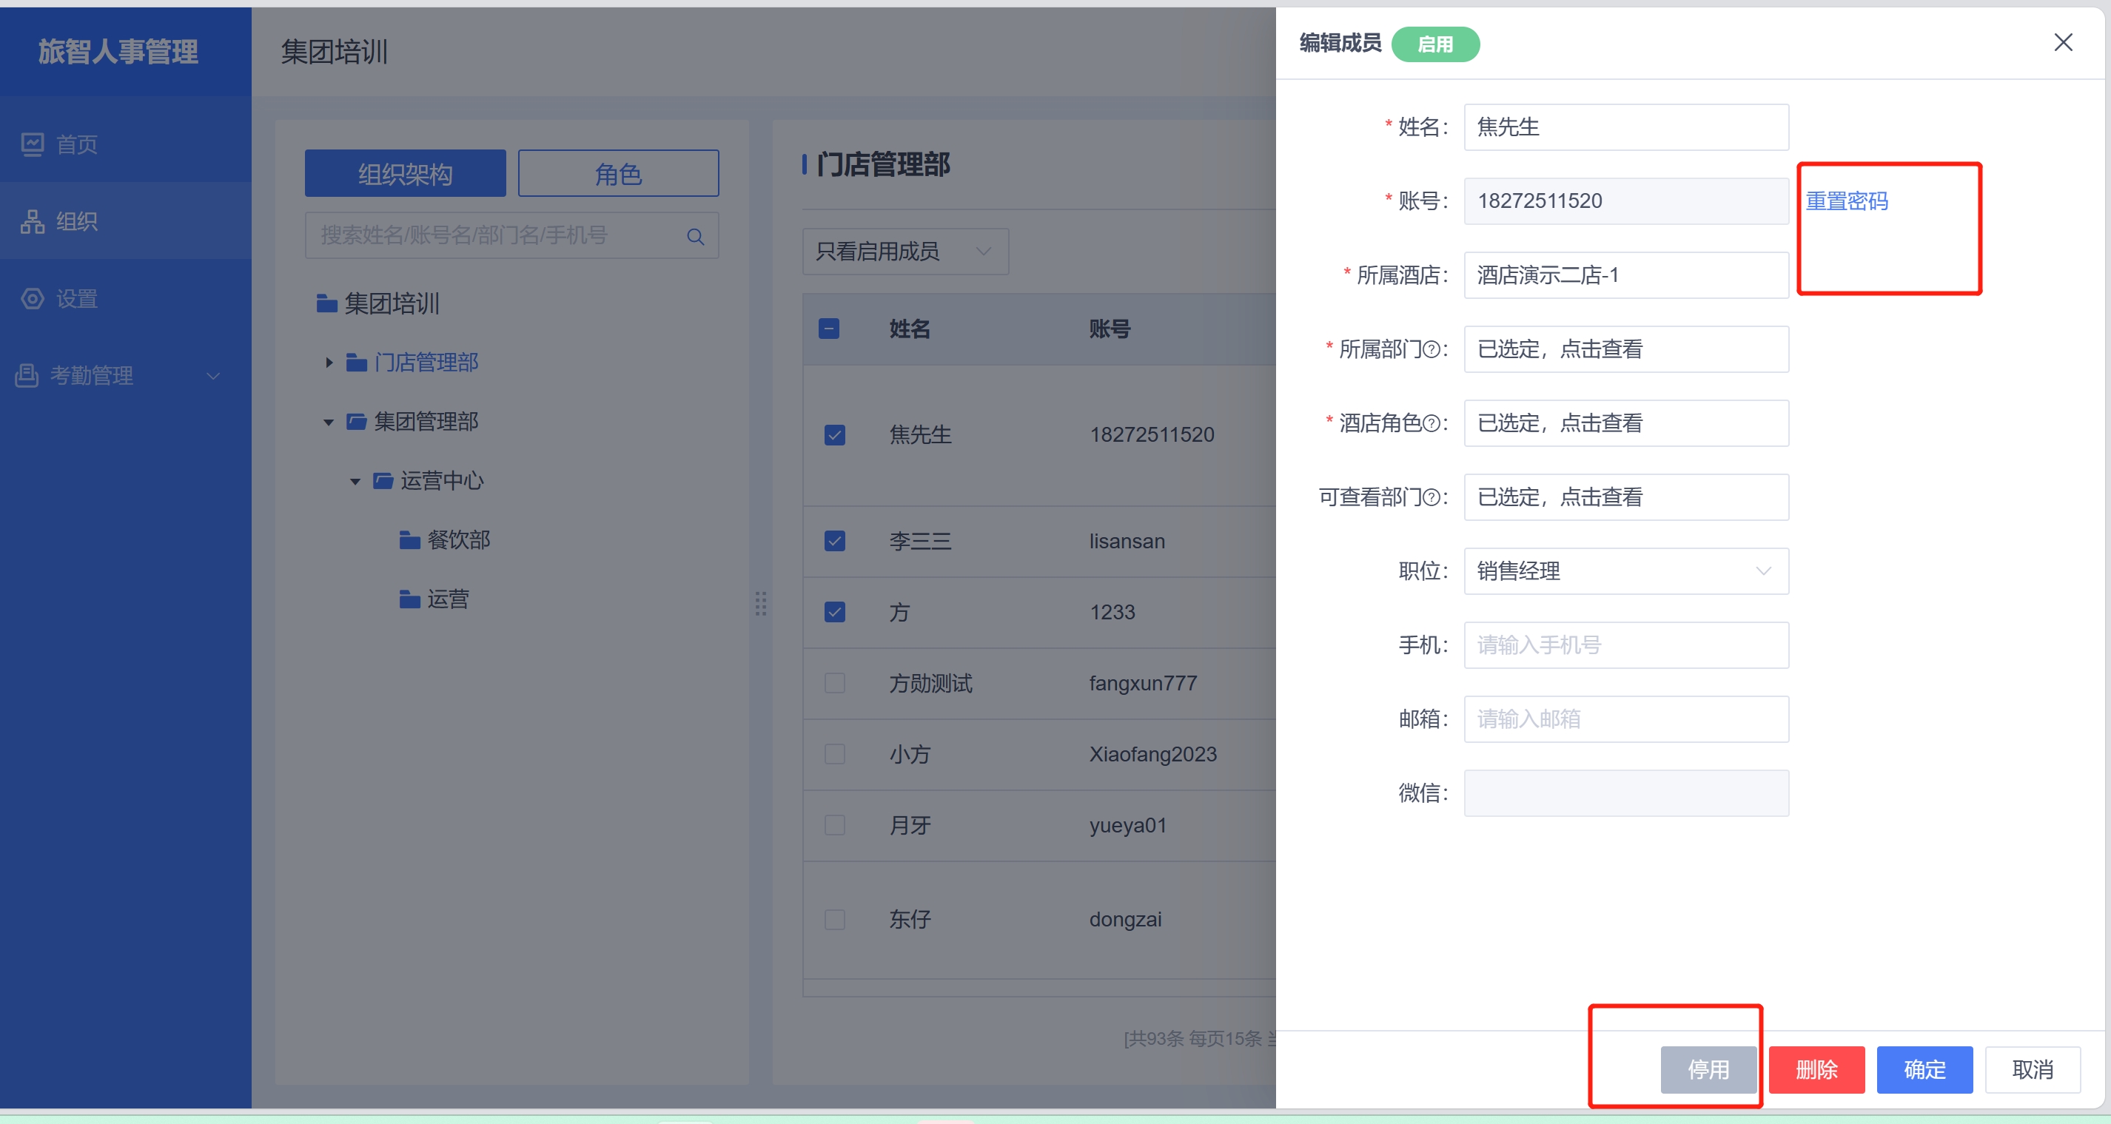The image size is (2111, 1124).
Task: Click the 可查看部门 selection field
Action: click(x=1626, y=497)
